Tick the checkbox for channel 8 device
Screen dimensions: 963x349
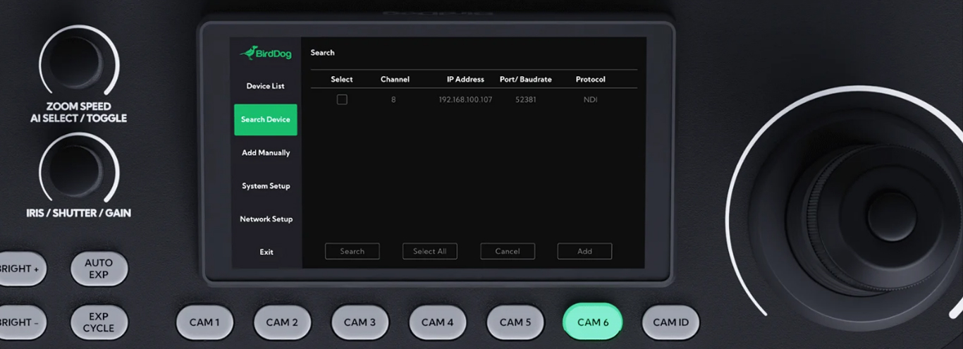click(342, 100)
